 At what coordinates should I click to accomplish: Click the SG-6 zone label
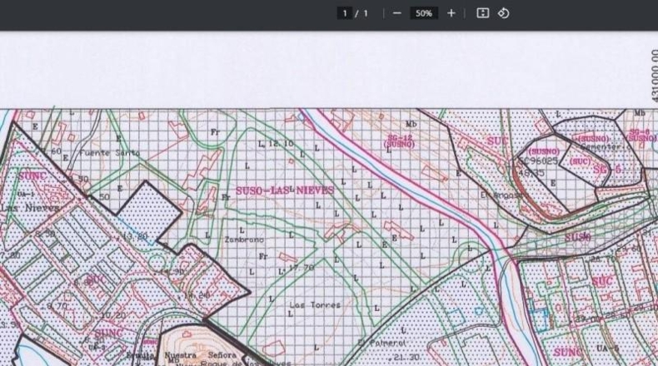607,170
